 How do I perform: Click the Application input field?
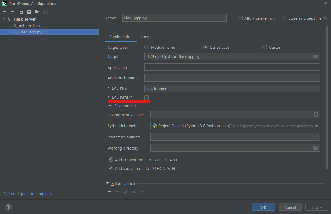[232, 67]
